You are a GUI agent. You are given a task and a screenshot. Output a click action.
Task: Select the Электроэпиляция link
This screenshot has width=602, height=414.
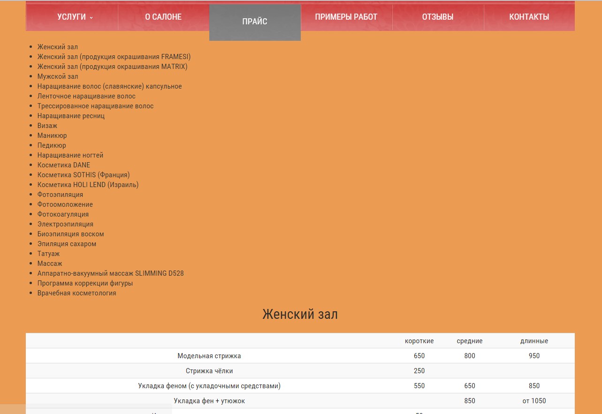(x=65, y=224)
